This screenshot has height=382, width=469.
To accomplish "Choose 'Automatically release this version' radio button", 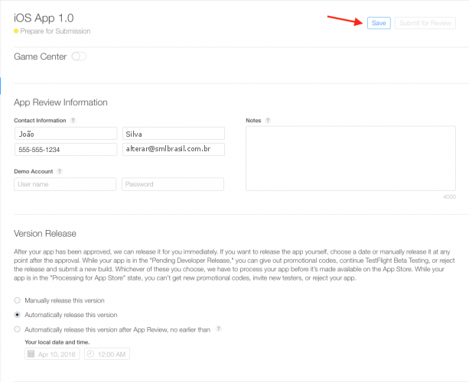I will (x=18, y=314).
